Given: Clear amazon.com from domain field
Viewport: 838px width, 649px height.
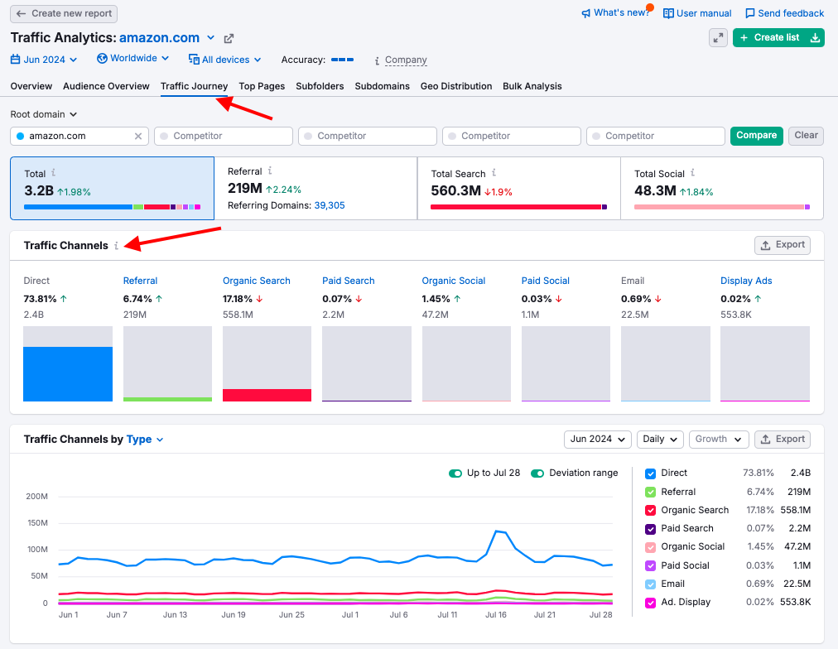Looking at the screenshot, I should tap(138, 136).
